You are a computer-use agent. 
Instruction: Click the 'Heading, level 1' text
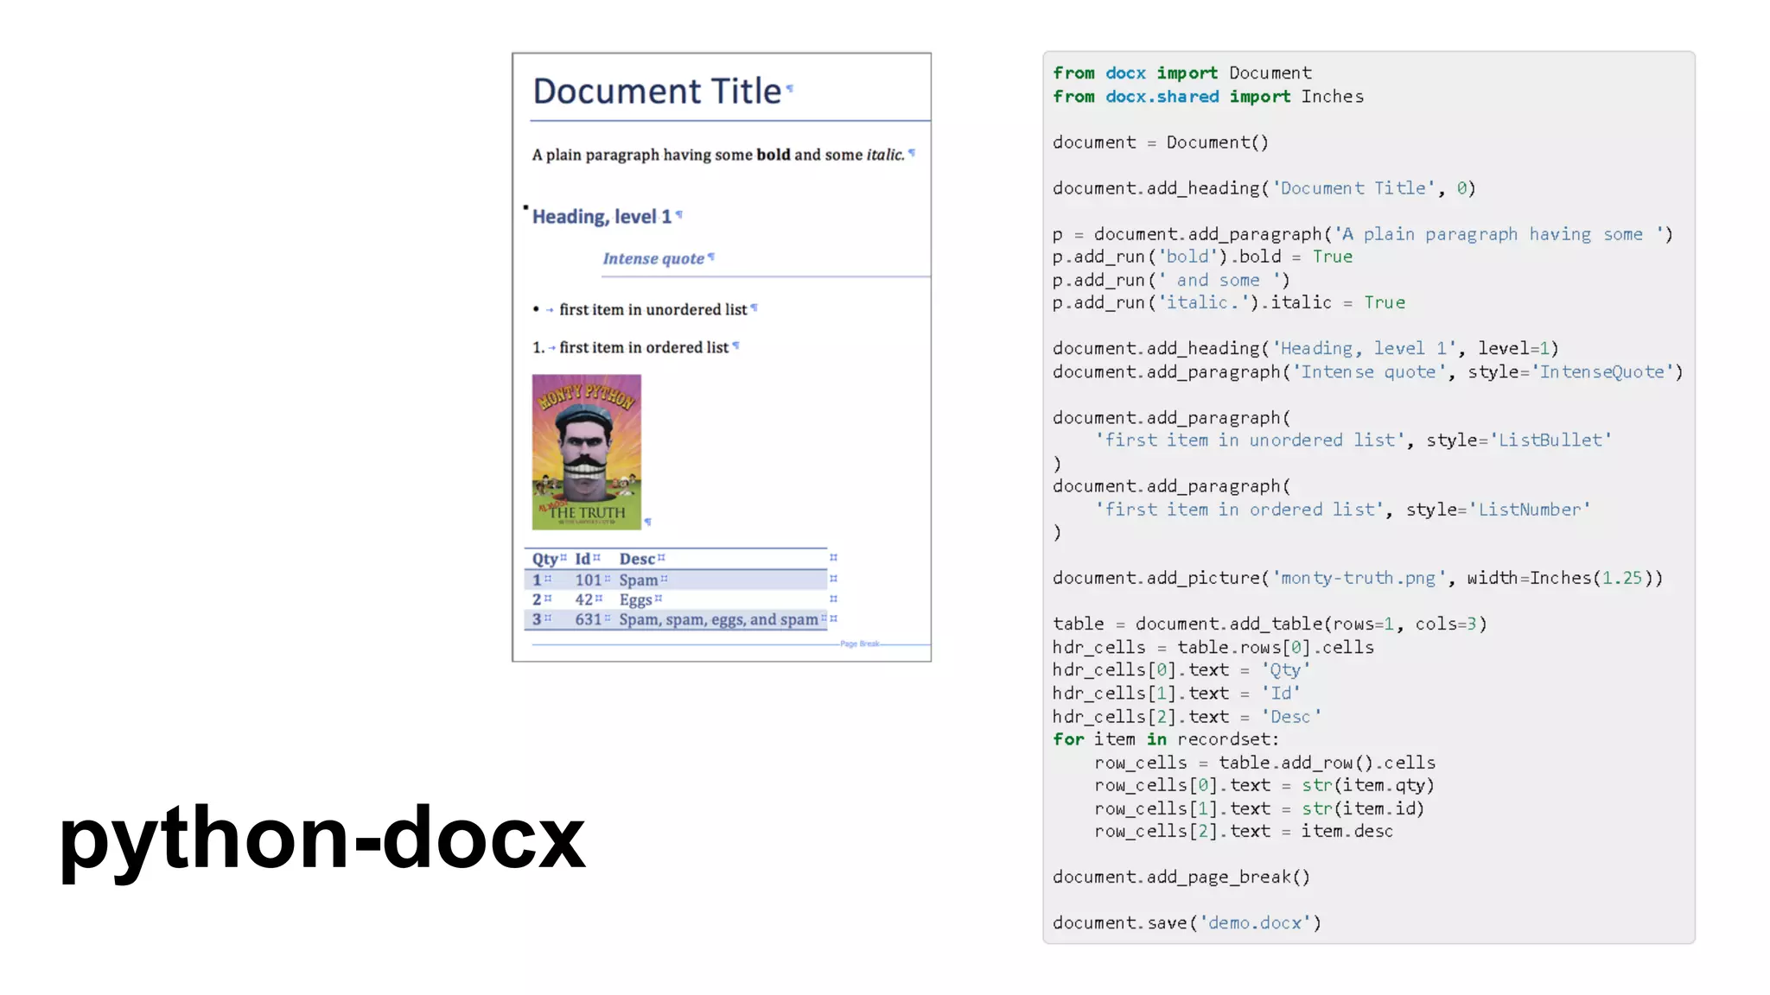602,217
